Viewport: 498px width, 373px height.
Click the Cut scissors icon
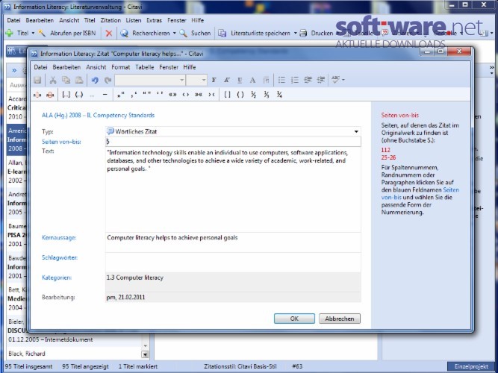click(53, 80)
